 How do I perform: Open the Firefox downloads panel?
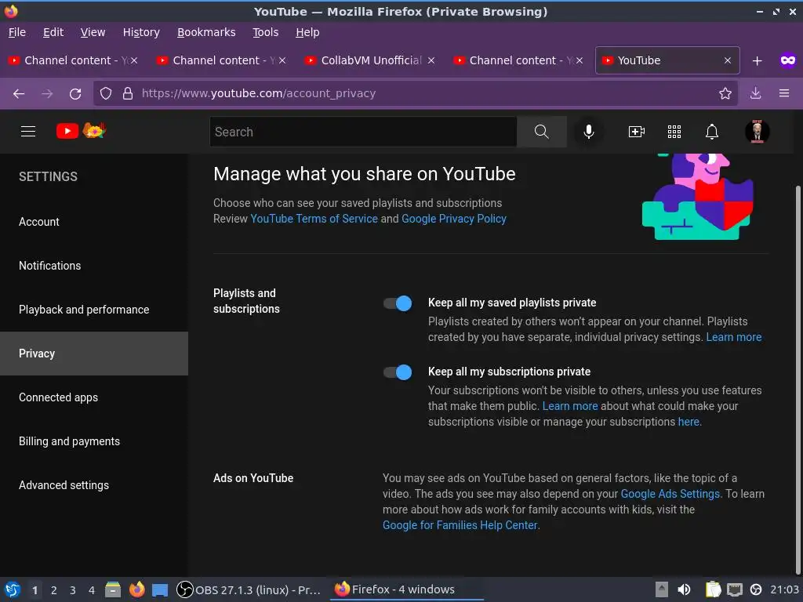click(x=755, y=93)
